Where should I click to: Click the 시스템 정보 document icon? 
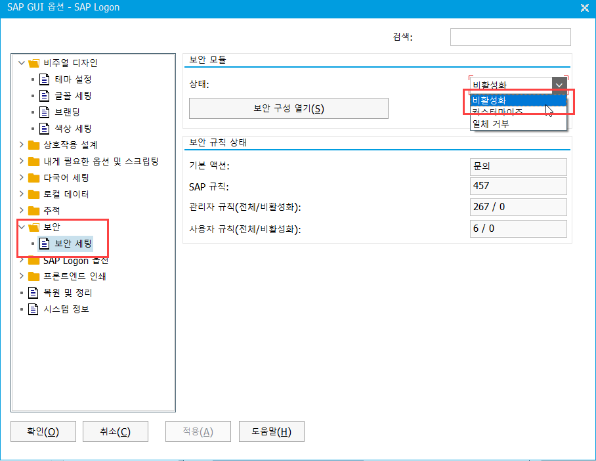[33, 309]
